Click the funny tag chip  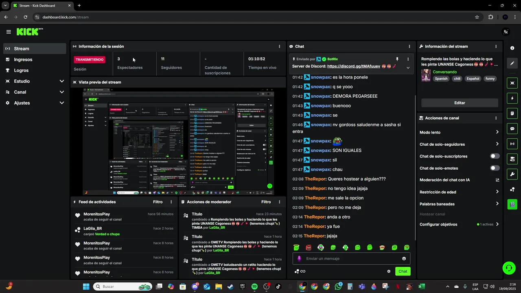[x=490, y=79]
